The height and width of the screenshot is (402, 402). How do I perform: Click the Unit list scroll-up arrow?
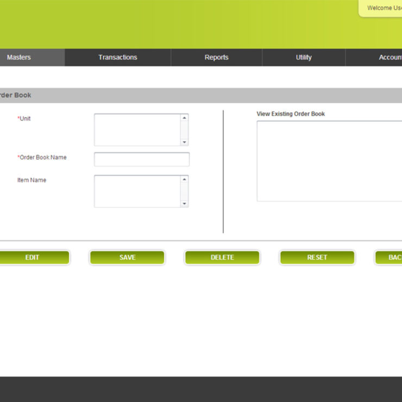point(184,118)
